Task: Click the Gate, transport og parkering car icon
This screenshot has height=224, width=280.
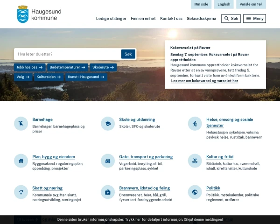Action: click(x=108, y=161)
